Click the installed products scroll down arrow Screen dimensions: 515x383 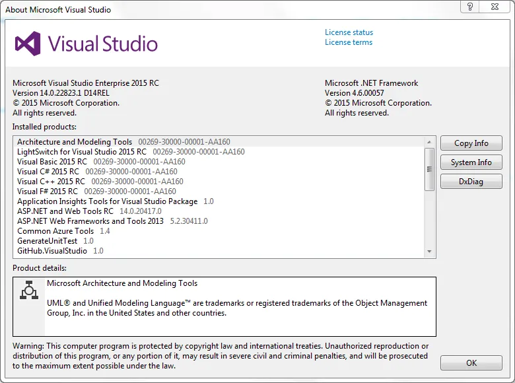[x=429, y=252]
